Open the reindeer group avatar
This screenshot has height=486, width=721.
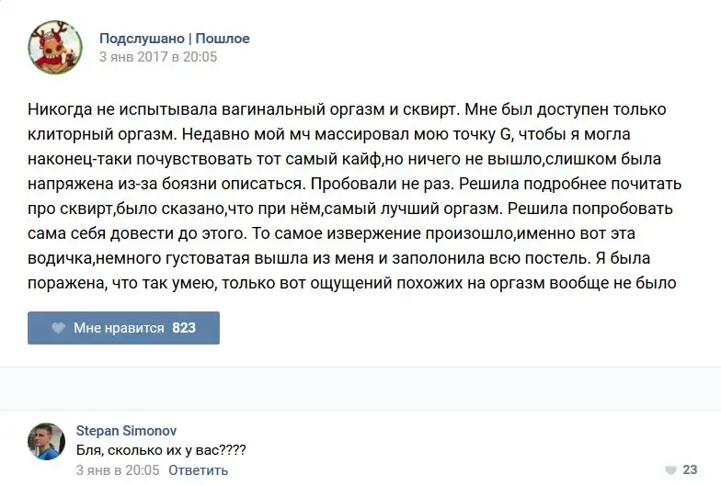(56, 47)
